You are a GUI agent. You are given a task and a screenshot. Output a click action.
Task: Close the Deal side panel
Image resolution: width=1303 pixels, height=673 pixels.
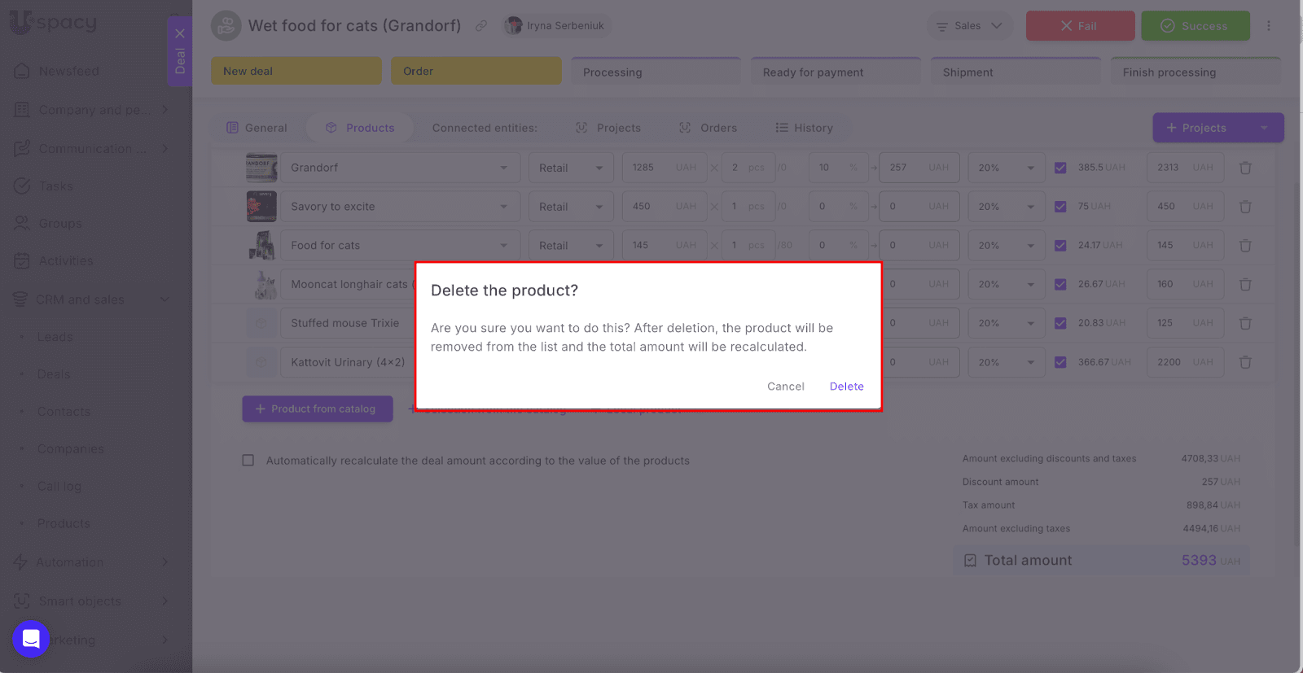click(180, 33)
